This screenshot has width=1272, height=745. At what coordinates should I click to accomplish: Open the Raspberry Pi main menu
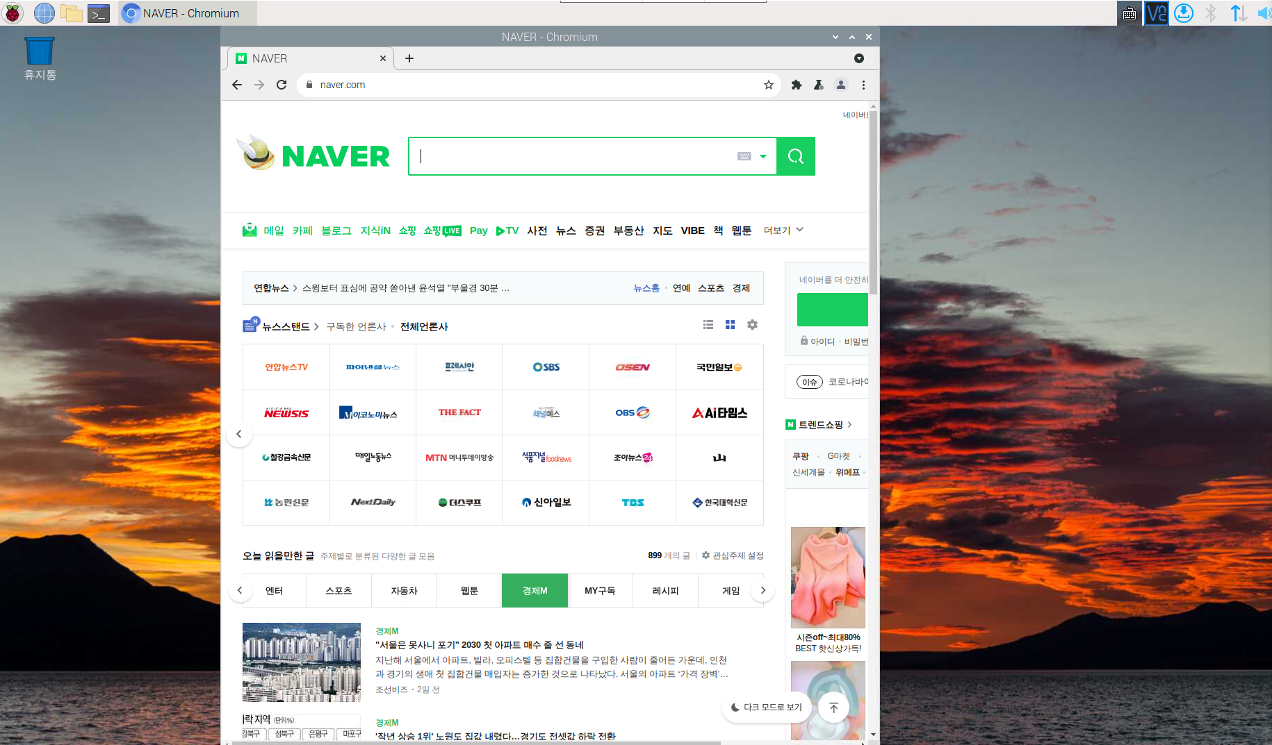pos(13,12)
